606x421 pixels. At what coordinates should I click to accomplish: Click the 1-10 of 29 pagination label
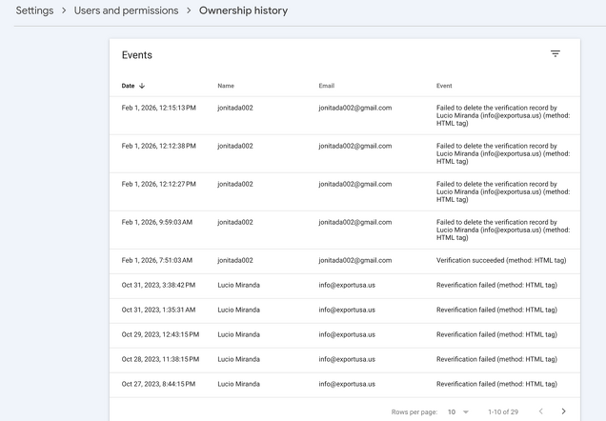[x=503, y=411]
